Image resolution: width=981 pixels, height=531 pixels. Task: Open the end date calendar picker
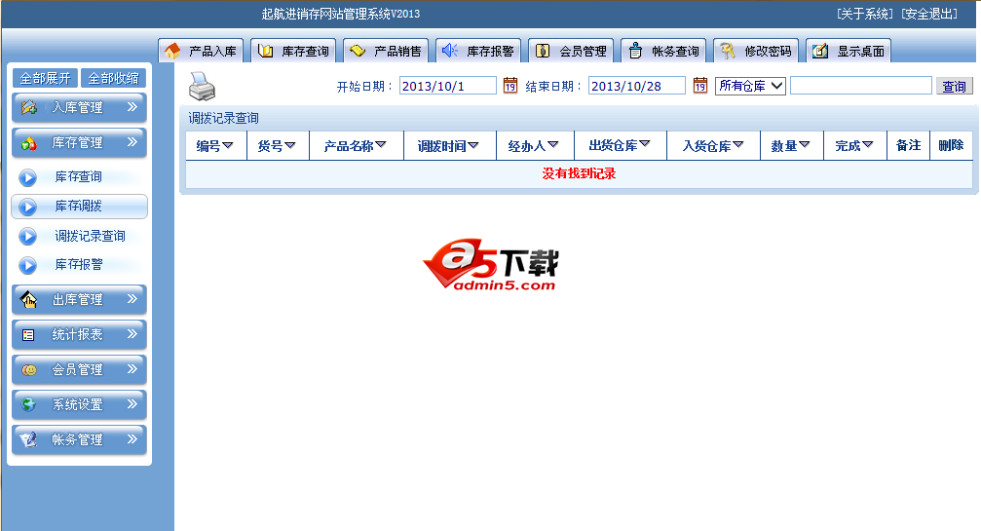pyautogui.click(x=700, y=85)
